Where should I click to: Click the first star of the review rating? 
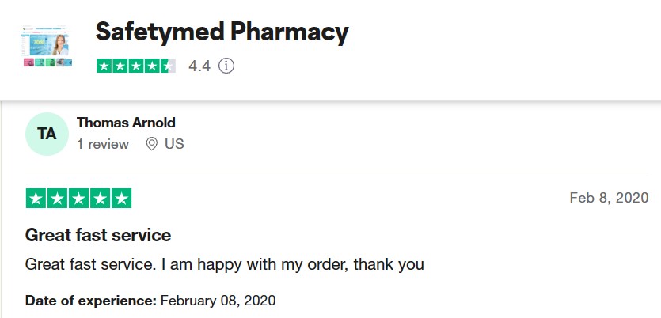[36, 199]
